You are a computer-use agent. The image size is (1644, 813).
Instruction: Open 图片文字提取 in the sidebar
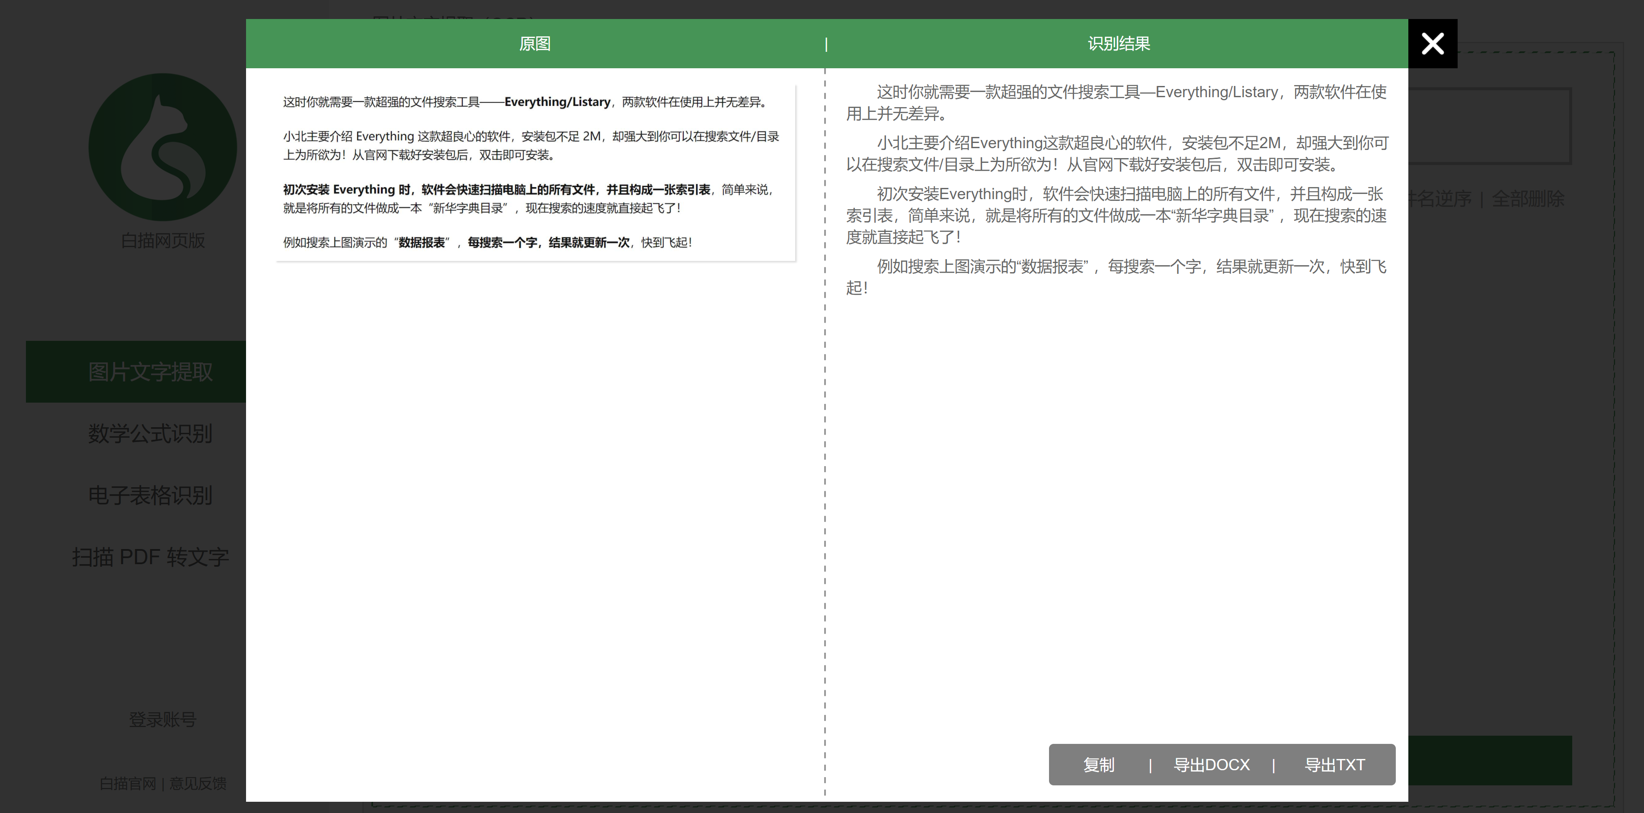click(136, 372)
